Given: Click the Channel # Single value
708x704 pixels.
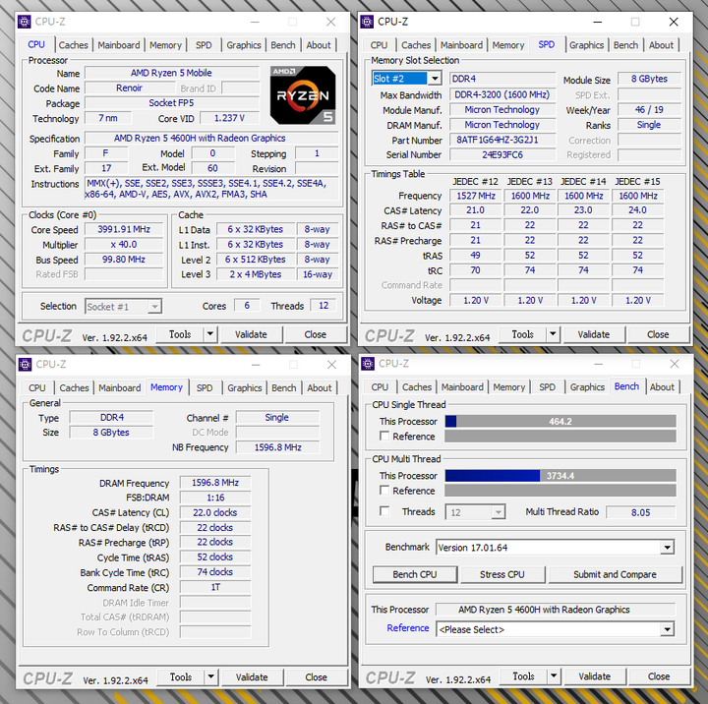Looking at the screenshot, I should pos(276,418).
